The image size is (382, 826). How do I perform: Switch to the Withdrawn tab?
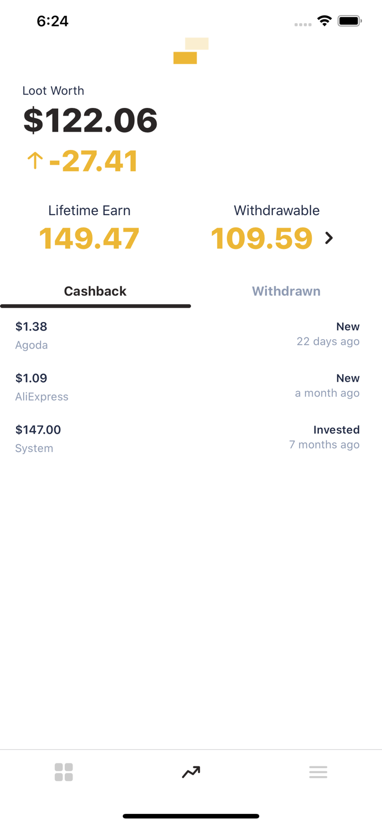[x=286, y=291]
